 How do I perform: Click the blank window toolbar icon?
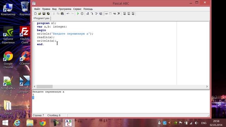tap(110, 13)
